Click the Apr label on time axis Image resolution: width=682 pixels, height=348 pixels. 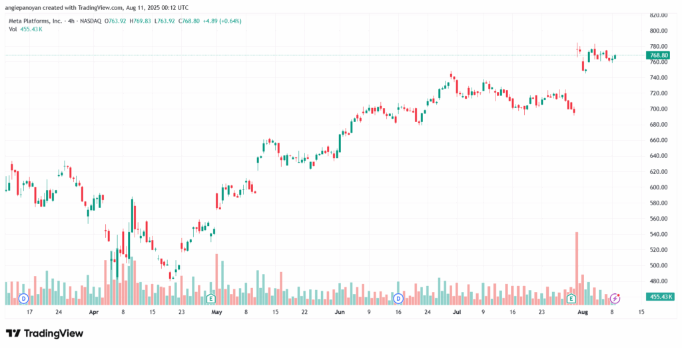click(94, 311)
